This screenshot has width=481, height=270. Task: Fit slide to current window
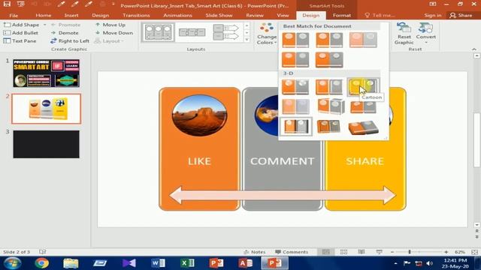pos(474,252)
